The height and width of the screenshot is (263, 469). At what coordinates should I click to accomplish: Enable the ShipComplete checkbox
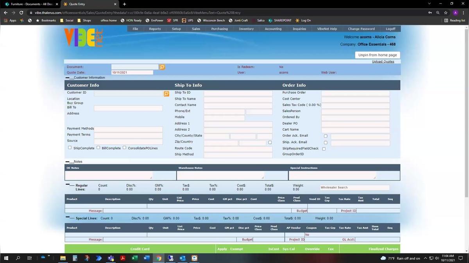pyautogui.click(x=70, y=148)
